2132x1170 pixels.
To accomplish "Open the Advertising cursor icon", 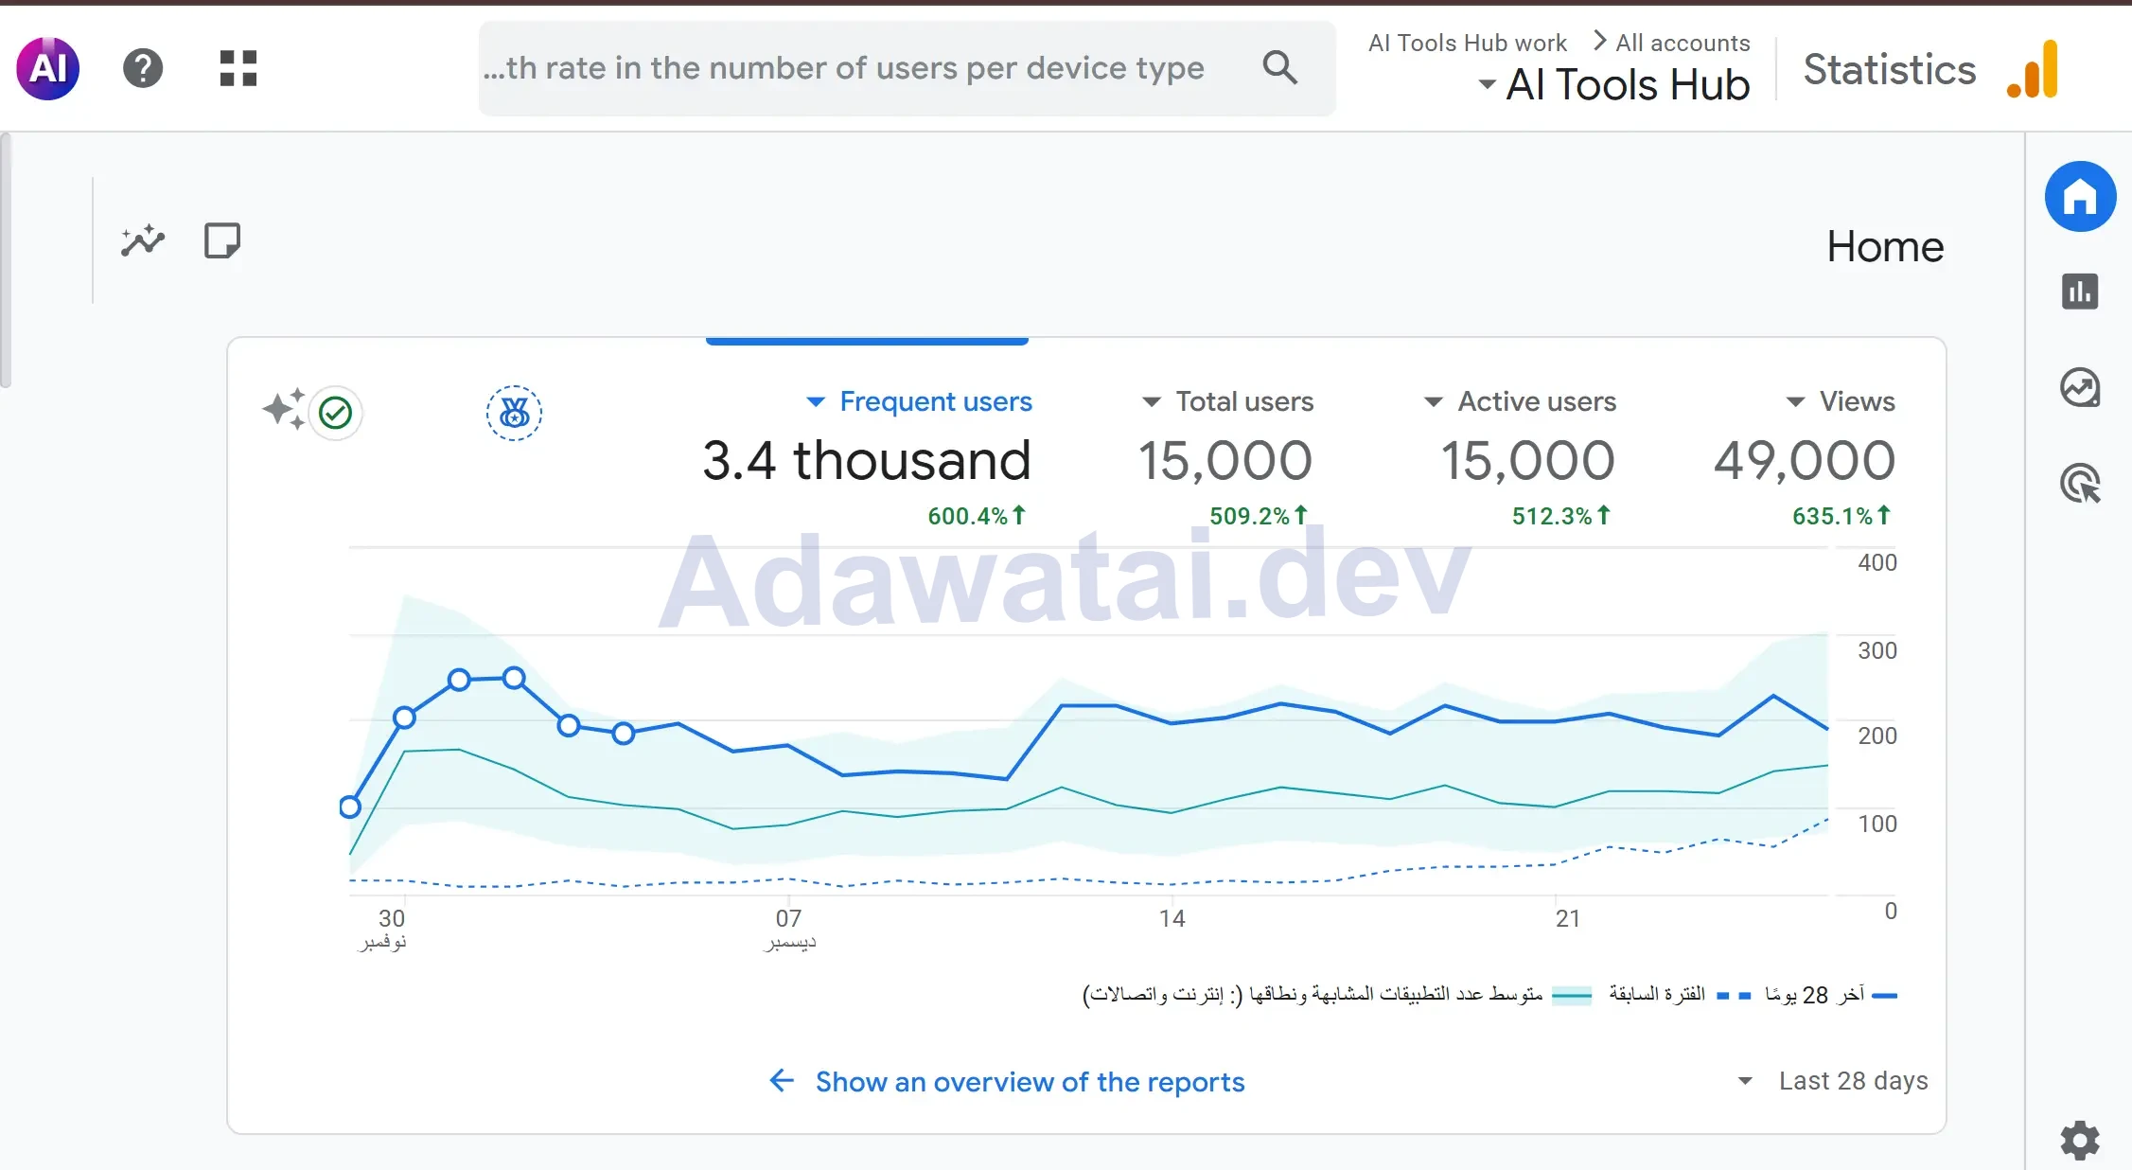I will pos(2079,484).
